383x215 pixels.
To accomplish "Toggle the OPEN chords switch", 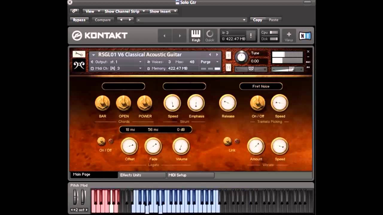I will (x=124, y=103).
